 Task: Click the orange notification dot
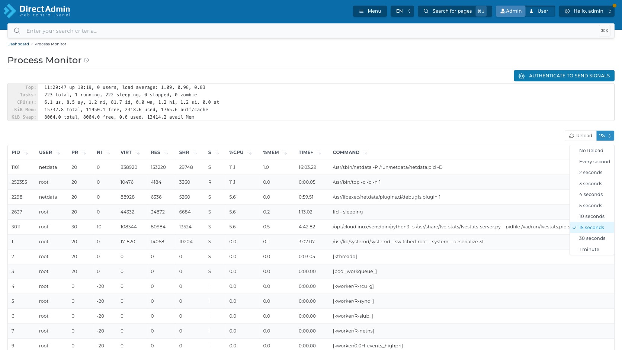pyautogui.click(x=615, y=6)
